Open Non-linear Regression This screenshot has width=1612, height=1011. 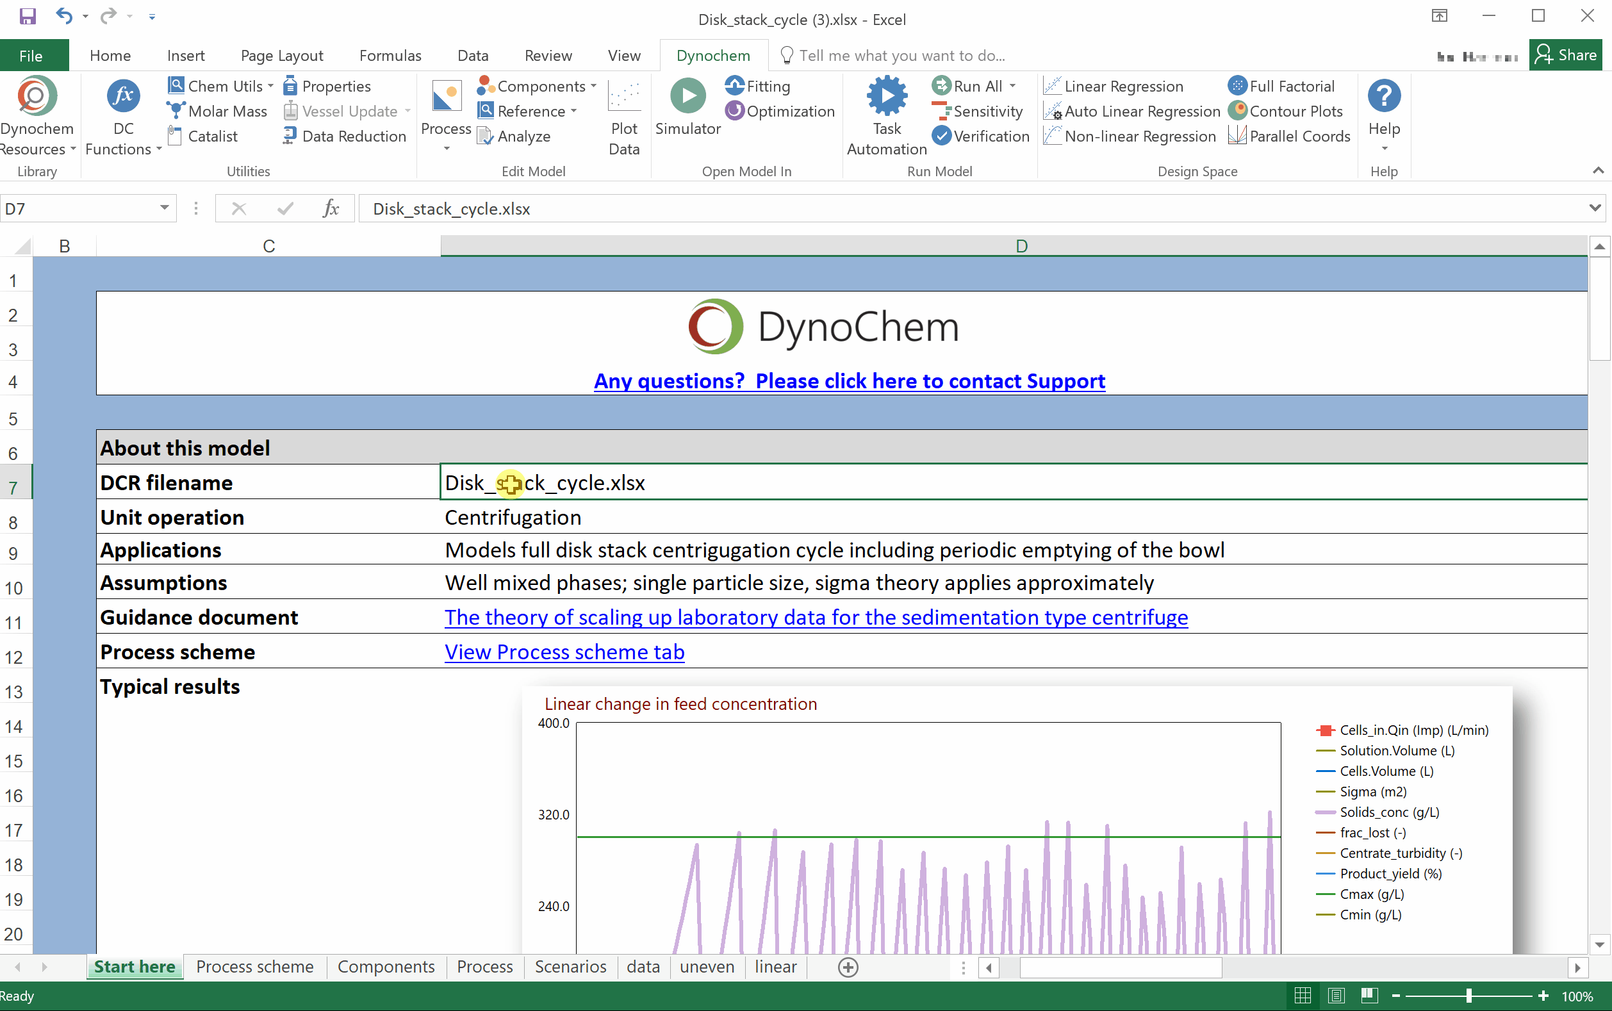(x=1130, y=136)
